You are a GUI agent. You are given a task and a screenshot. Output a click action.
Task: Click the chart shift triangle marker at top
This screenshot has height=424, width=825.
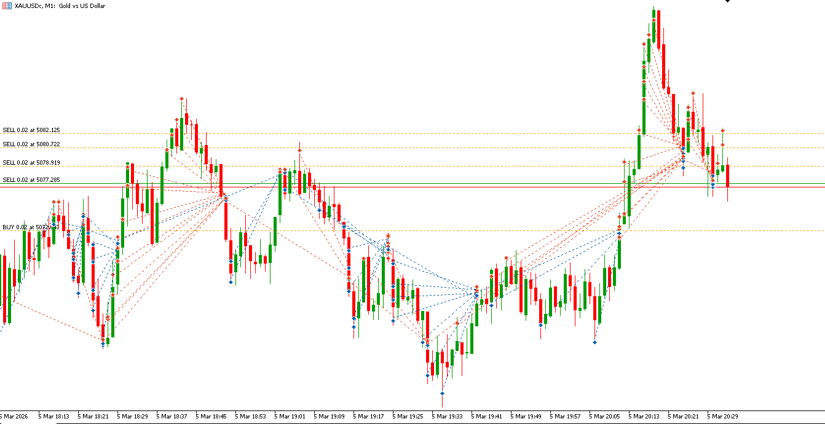click(x=728, y=1)
